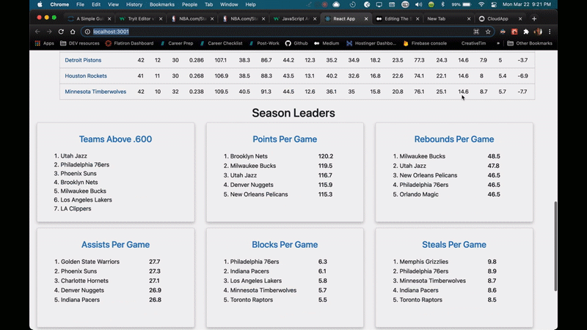Open DEV resources bookmark folder
The image size is (587, 330).
tap(80, 43)
